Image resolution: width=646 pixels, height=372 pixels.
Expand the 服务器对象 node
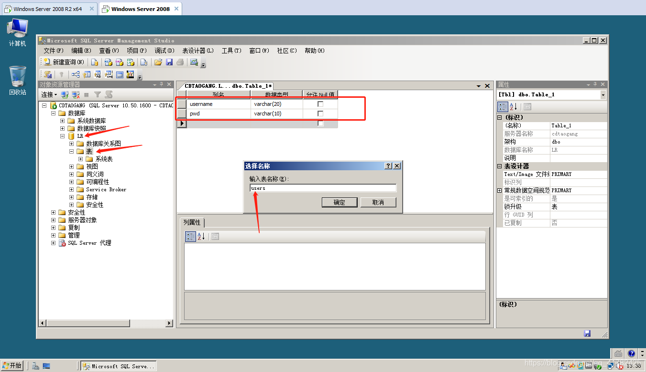[x=54, y=220]
